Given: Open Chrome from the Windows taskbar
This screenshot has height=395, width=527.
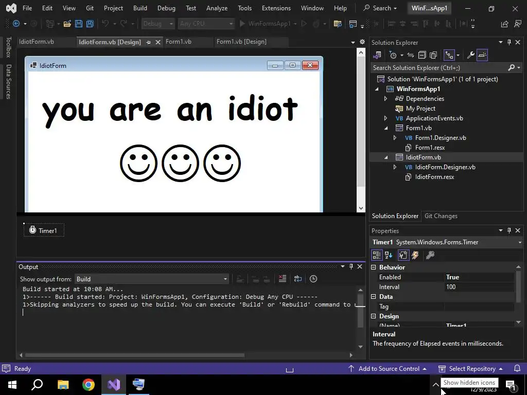Looking at the screenshot, I should pos(89,385).
